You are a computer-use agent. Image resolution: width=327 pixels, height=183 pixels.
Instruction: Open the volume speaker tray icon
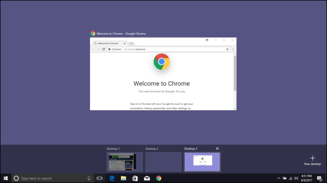pos(296,178)
